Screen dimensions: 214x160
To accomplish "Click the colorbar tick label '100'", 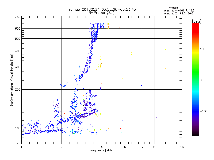I will pos(202,49).
